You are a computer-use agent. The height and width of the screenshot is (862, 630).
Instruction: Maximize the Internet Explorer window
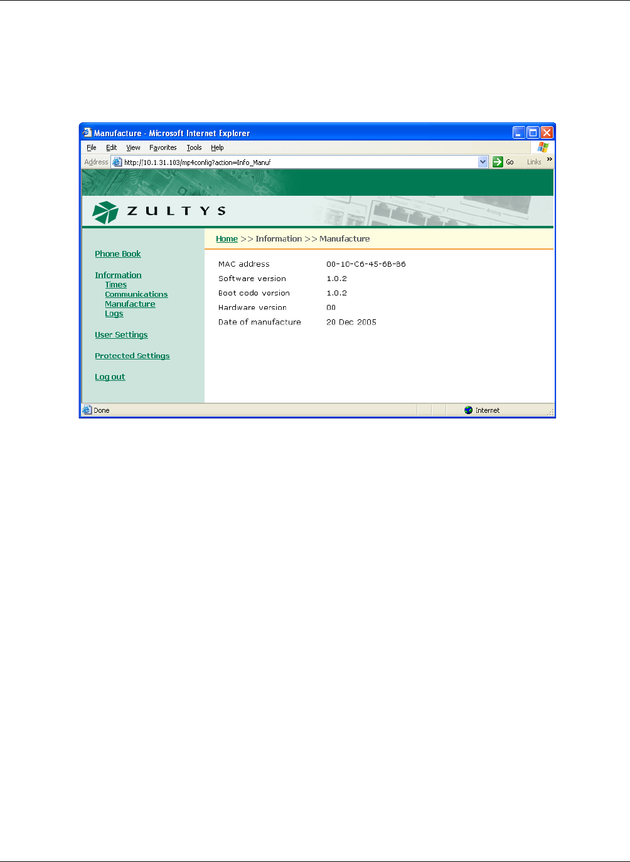click(x=533, y=132)
